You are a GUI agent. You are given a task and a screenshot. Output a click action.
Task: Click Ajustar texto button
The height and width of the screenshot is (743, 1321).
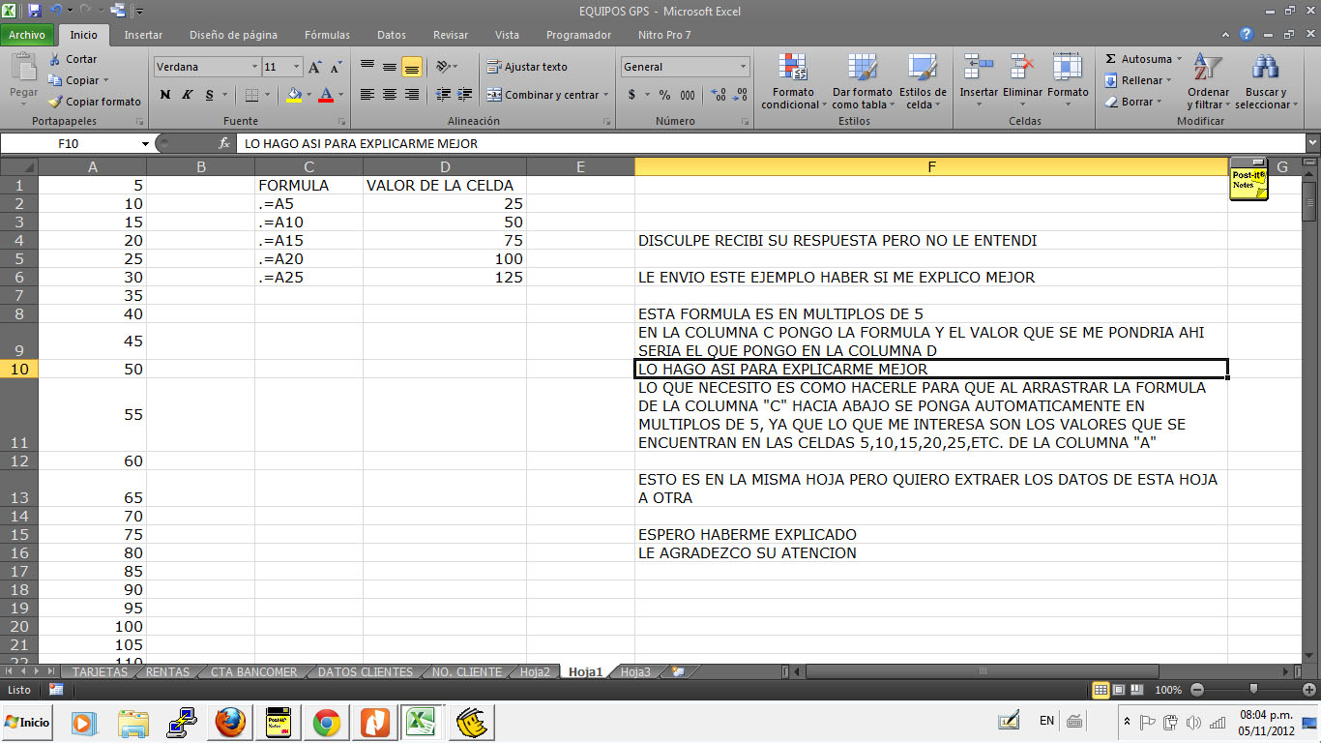coord(527,67)
